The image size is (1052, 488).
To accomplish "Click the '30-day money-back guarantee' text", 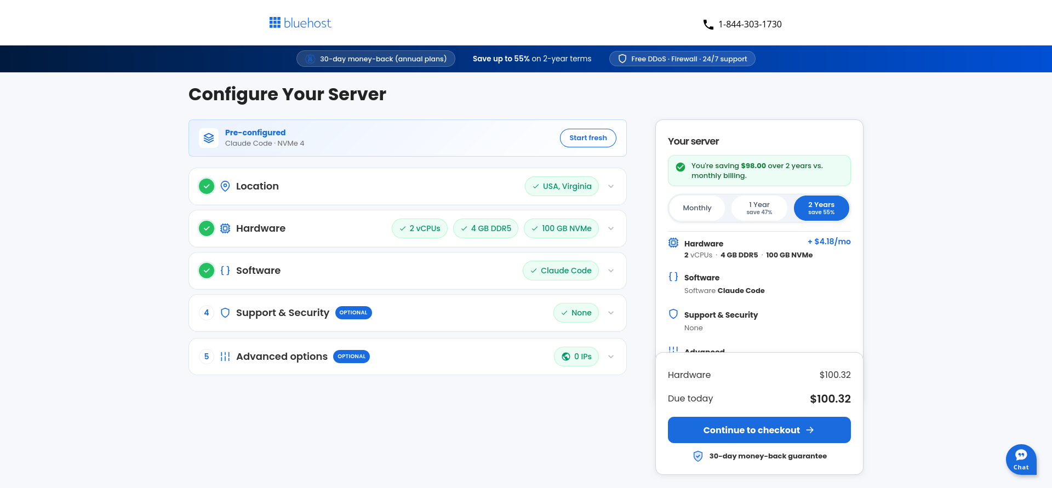I will 768,456.
